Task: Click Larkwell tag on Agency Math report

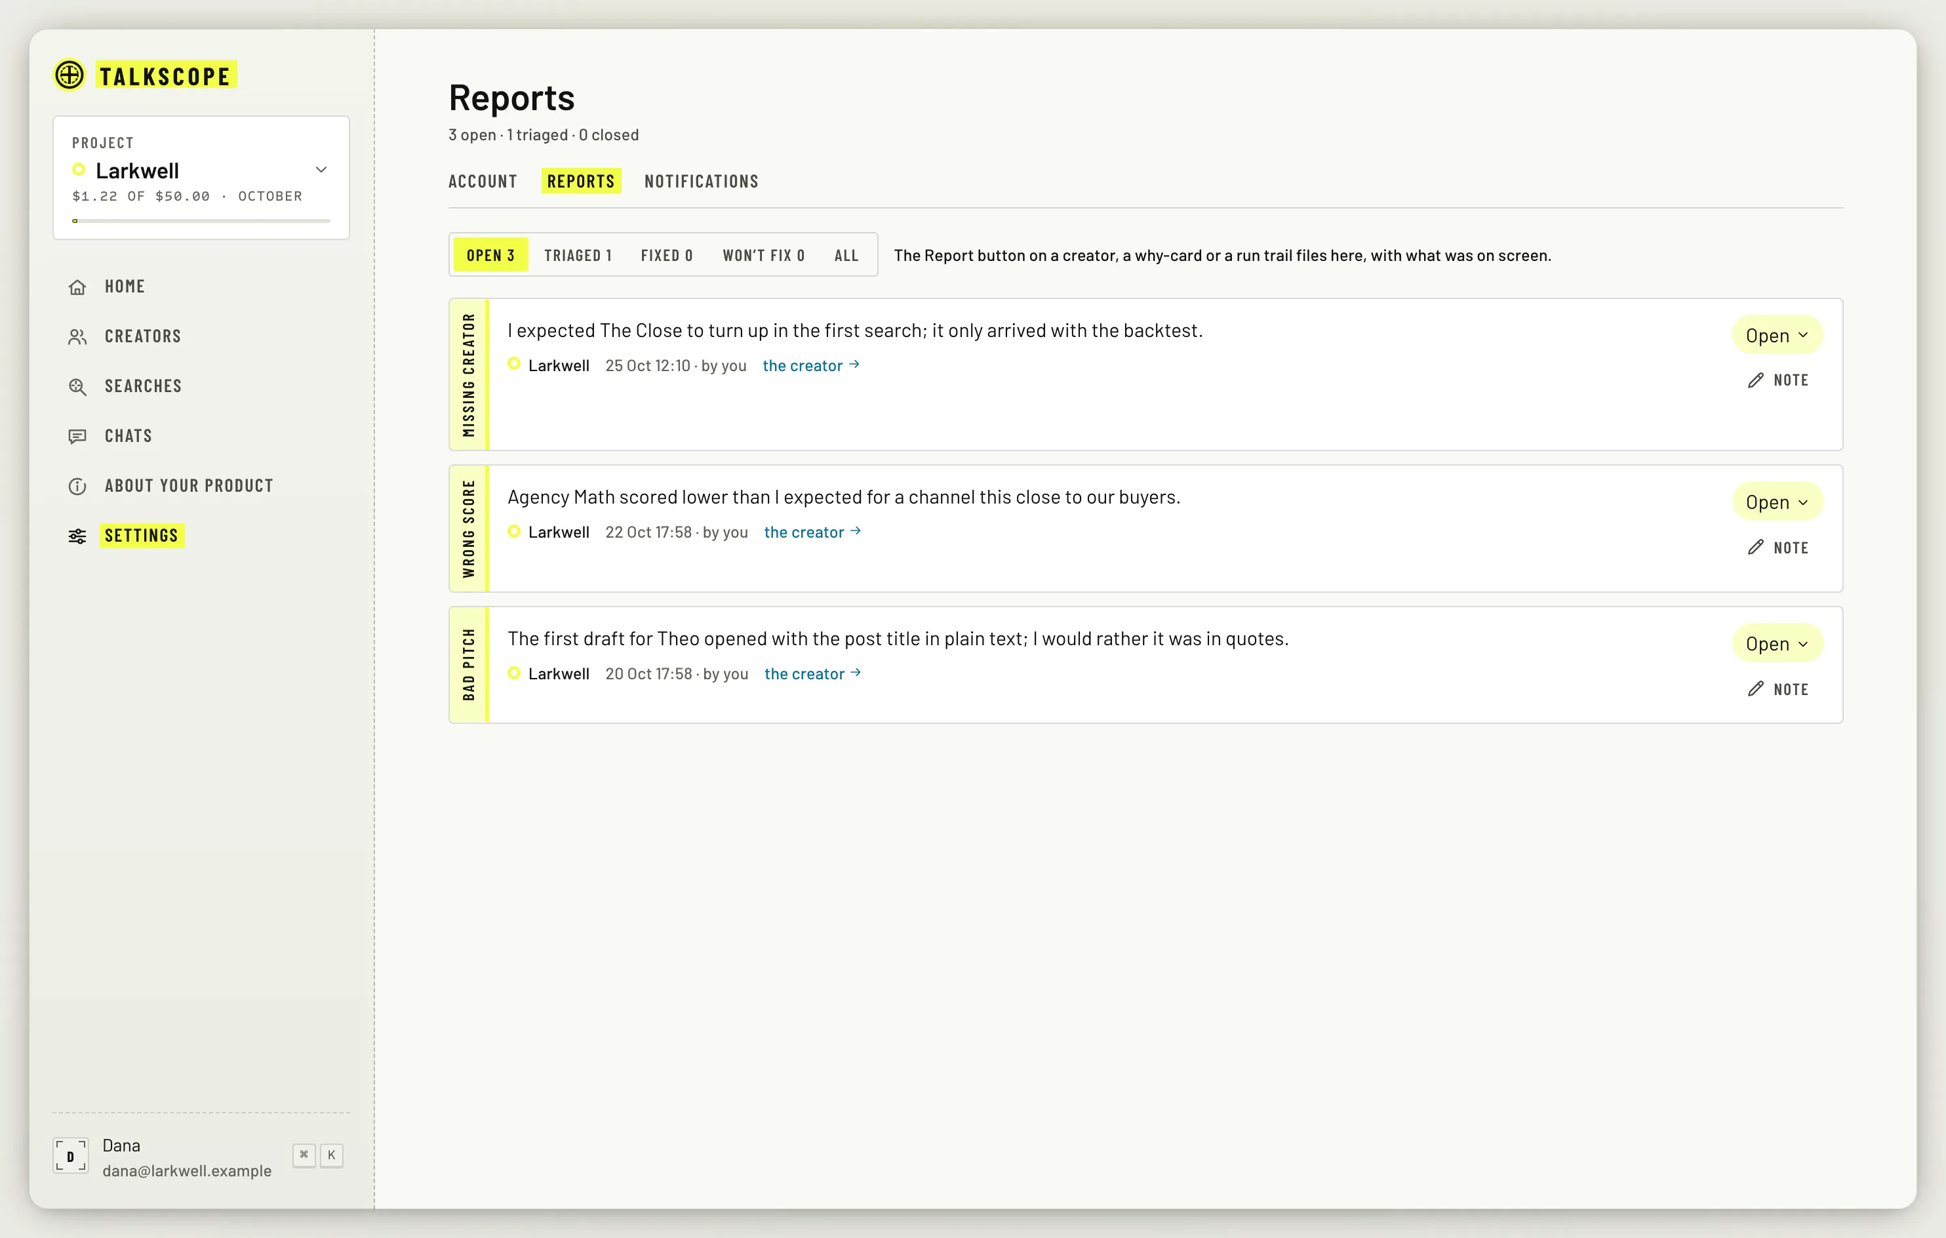Action: tap(549, 532)
